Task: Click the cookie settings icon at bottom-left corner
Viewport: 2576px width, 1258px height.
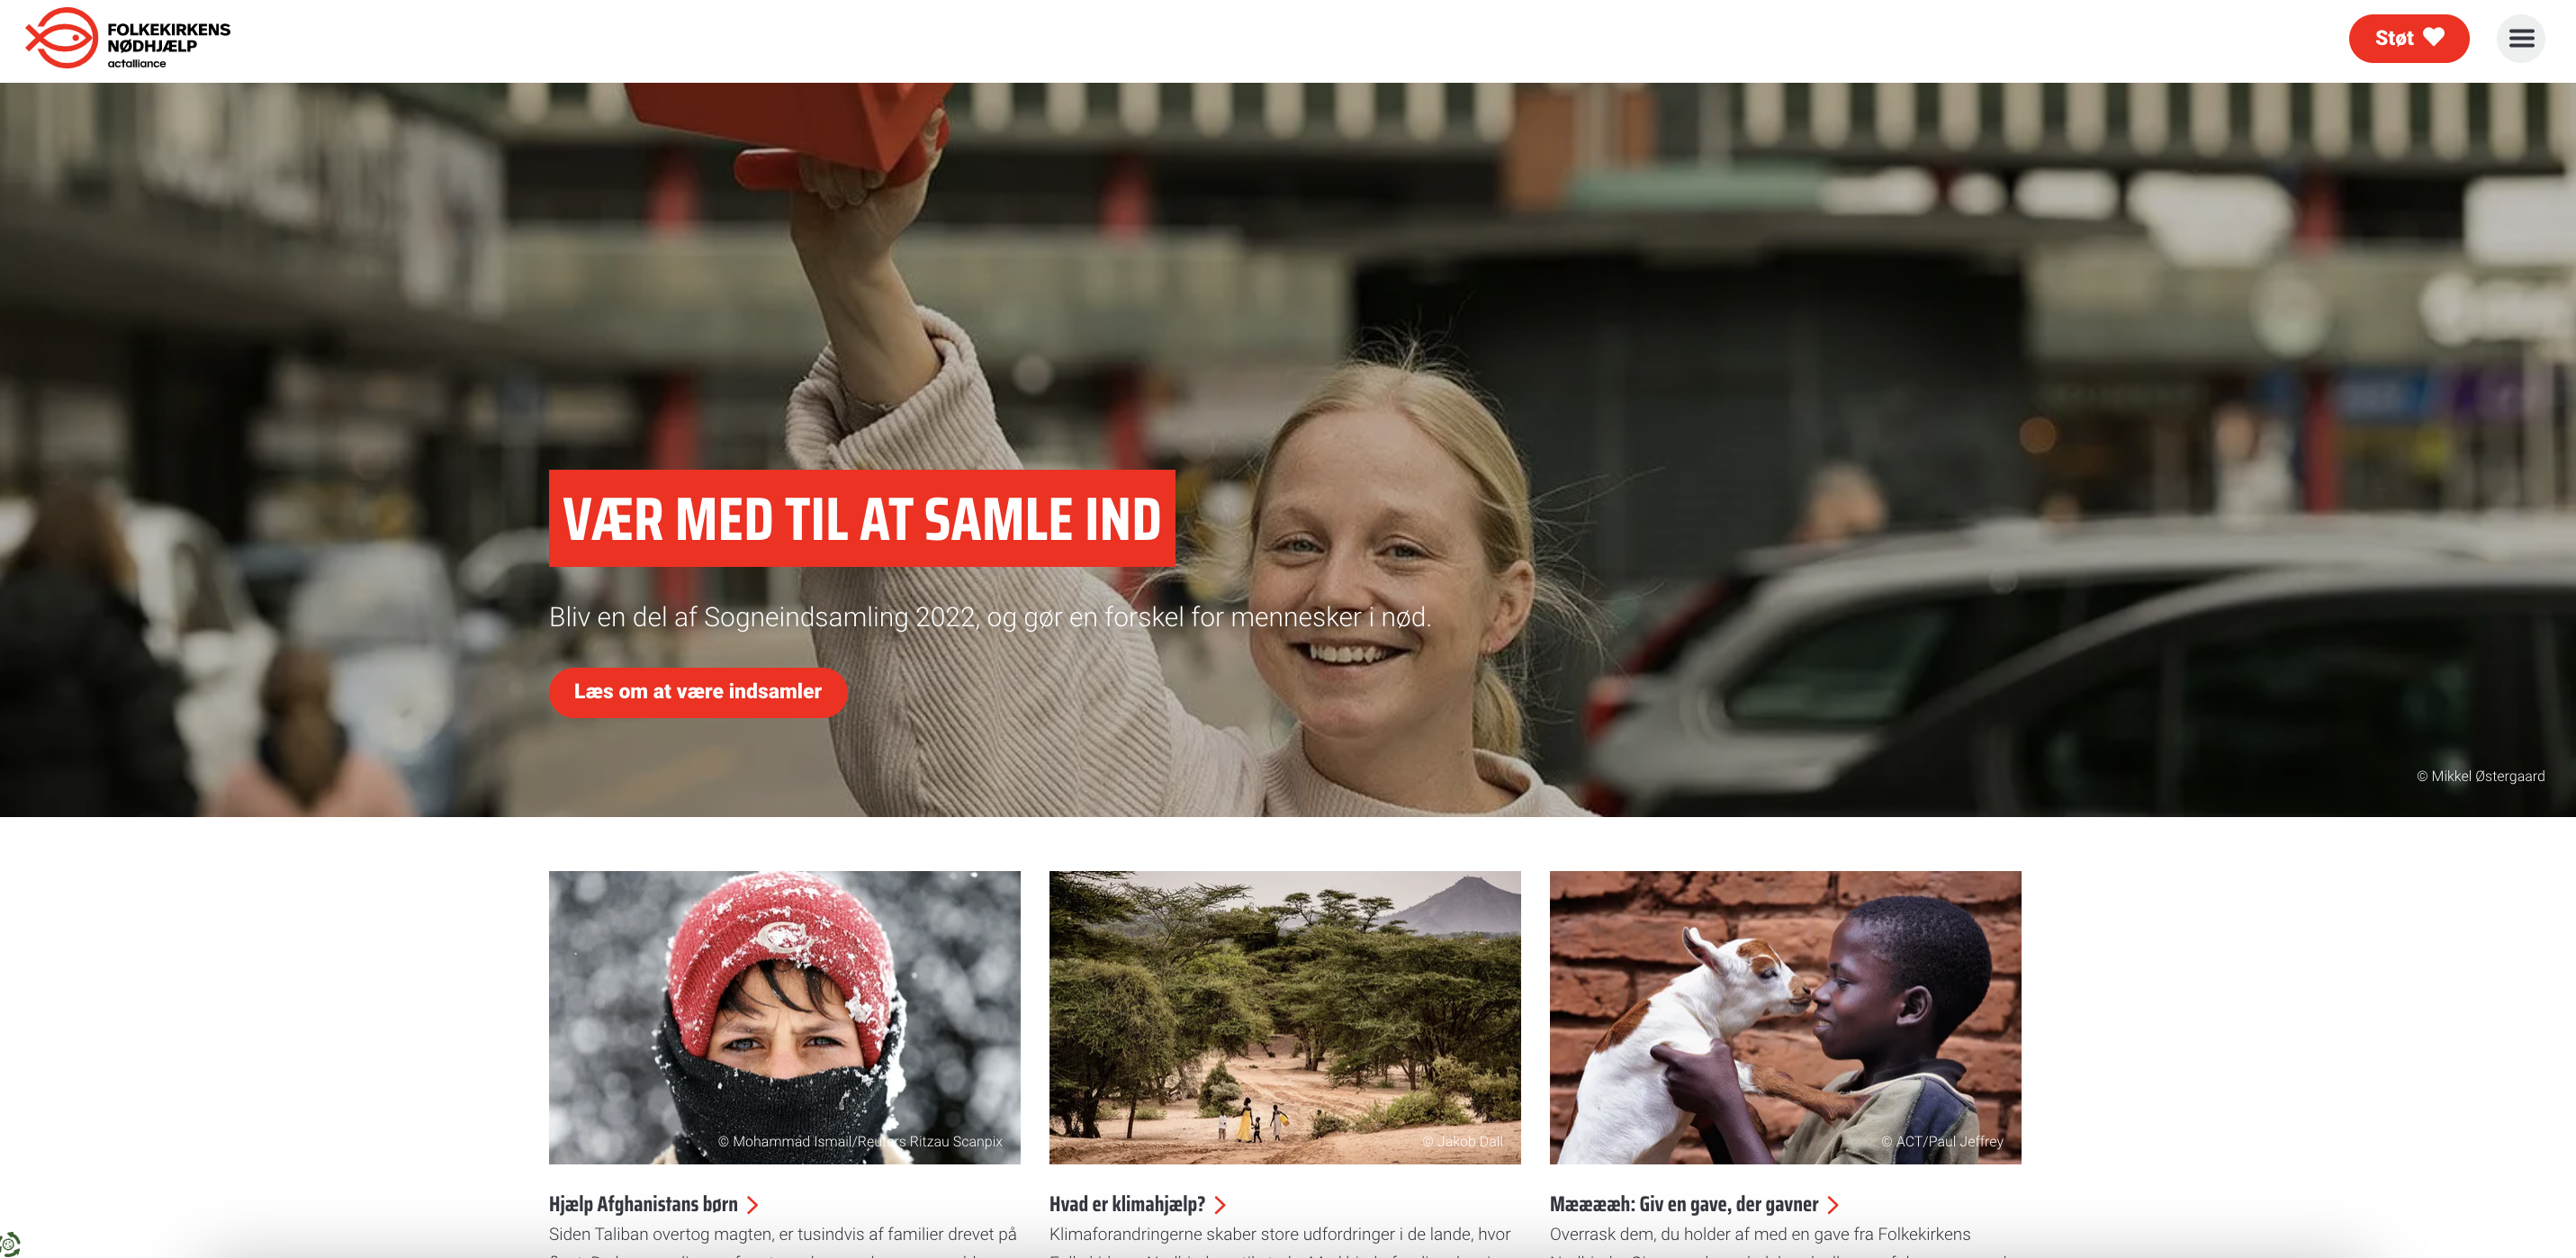Action: click(x=9, y=1244)
